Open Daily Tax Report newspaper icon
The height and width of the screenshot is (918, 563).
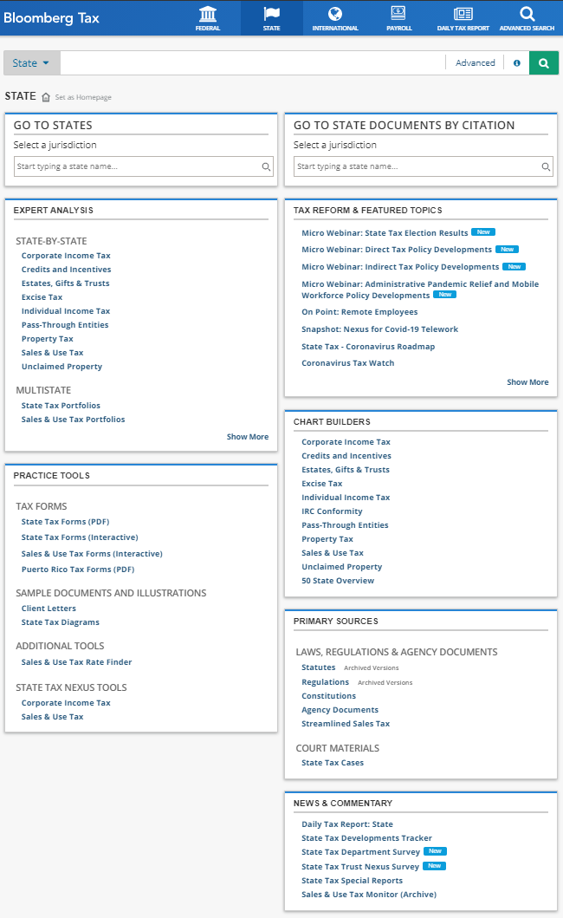tap(463, 14)
